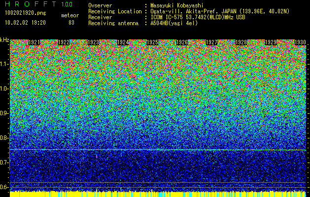Click observer name Masayuki Kobayashi
The width and height of the screenshot is (310, 197).
click(177, 5)
